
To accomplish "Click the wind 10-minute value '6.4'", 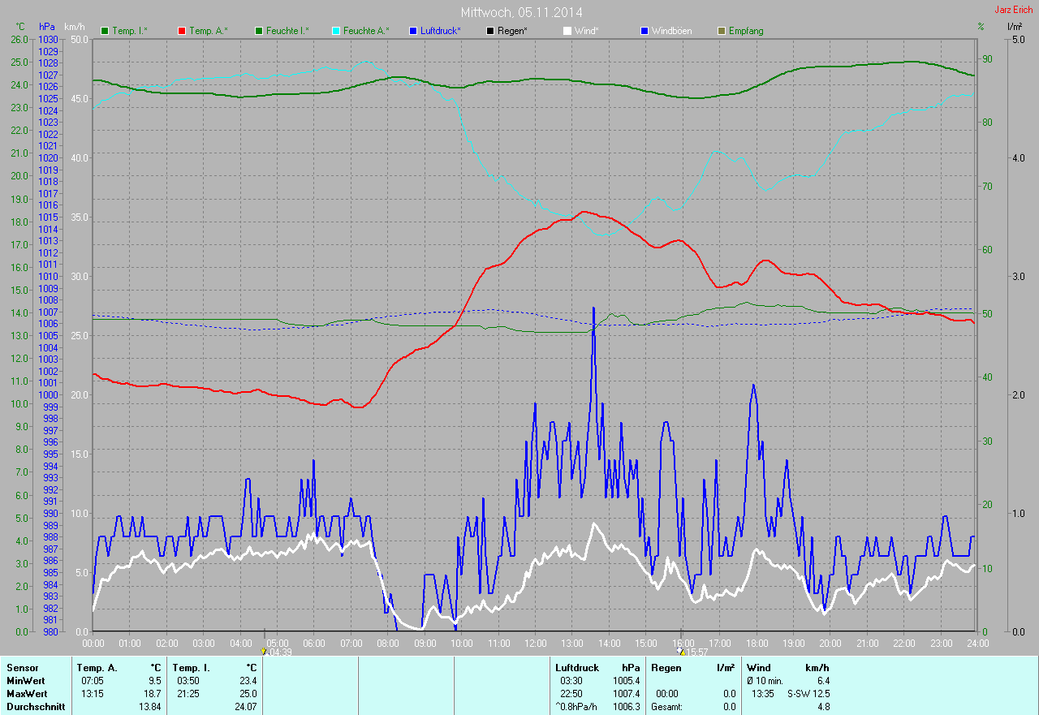I will point(823,681).
